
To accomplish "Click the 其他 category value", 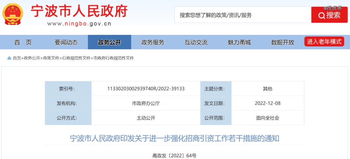I will (268, 89).
